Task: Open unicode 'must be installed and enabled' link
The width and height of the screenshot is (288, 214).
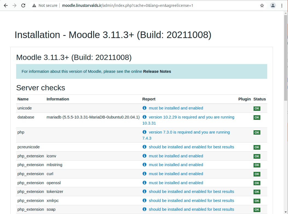Action: 176,108
